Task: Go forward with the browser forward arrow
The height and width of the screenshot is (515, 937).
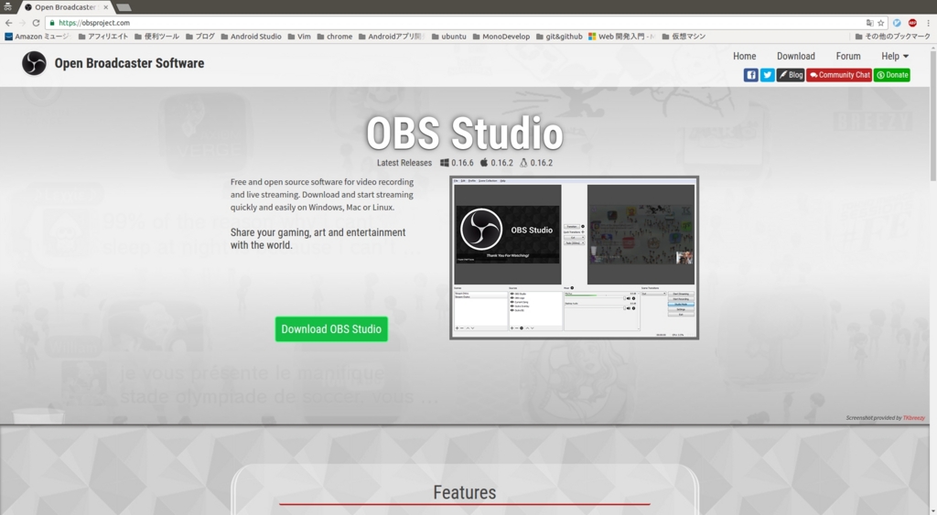Action: click(22, 23)
